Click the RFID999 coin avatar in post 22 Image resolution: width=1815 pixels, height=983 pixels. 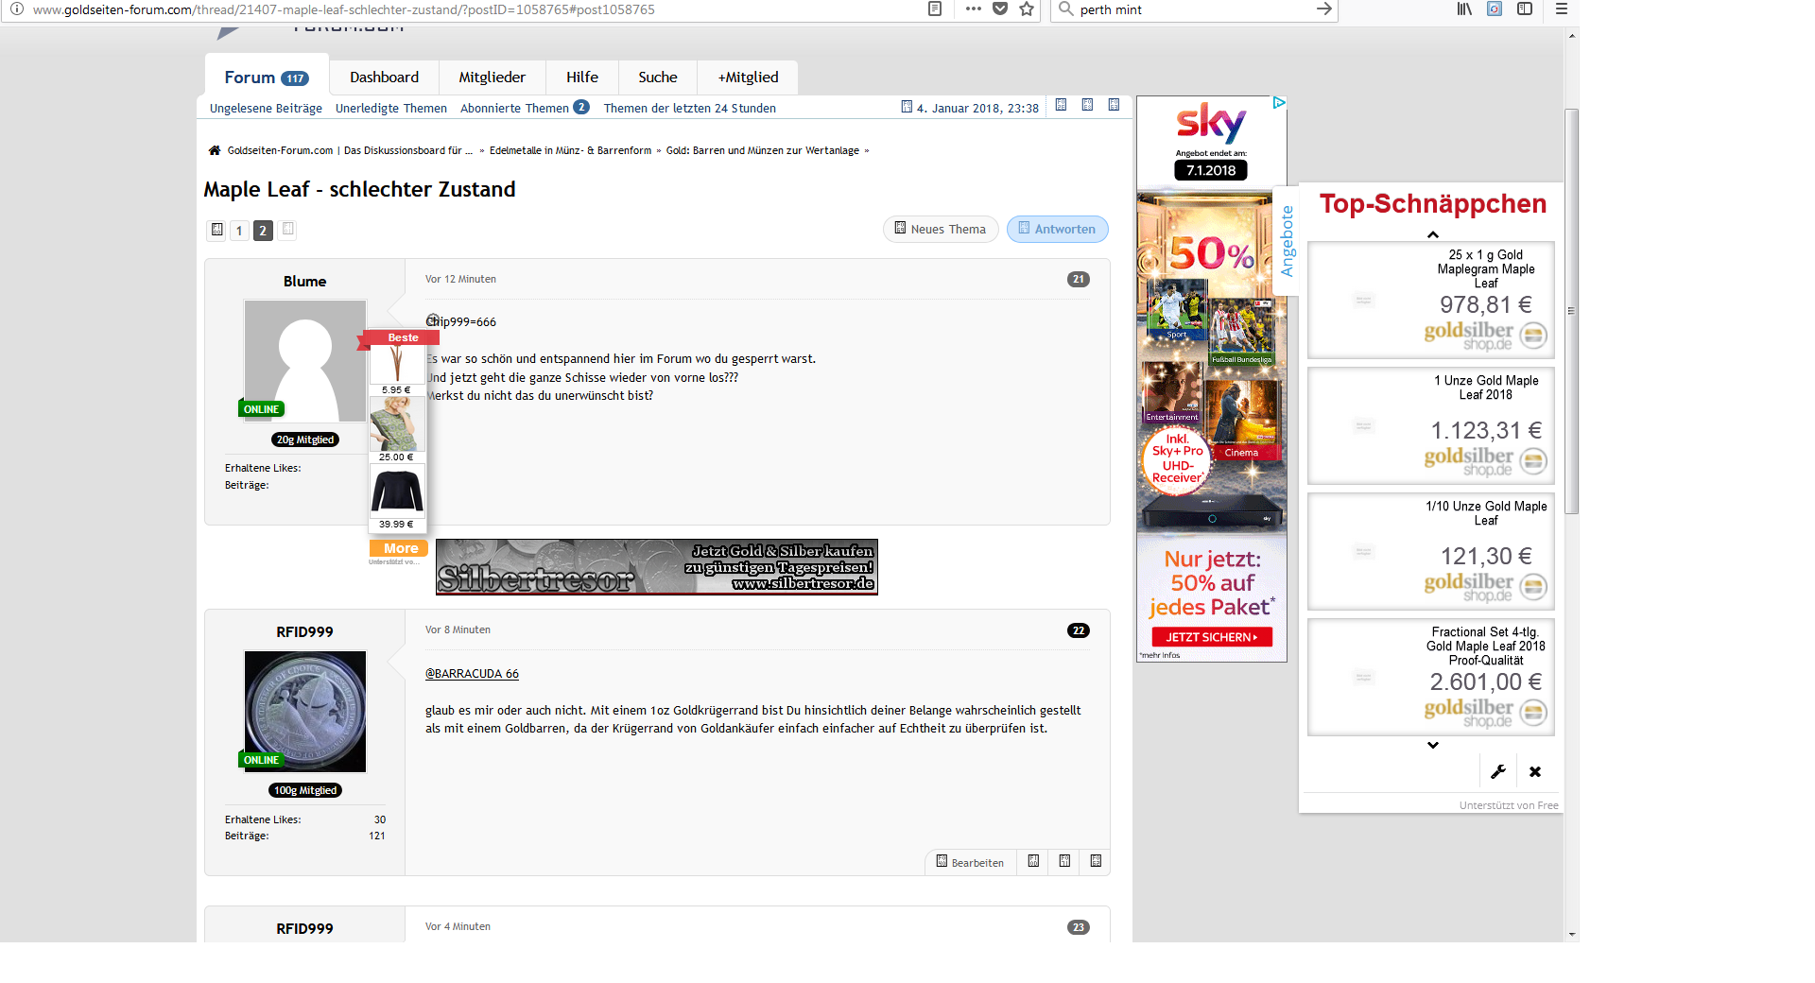click(x=304, y=711)
